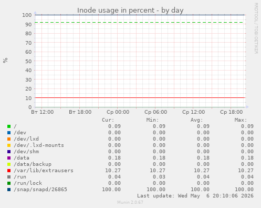Click the dark purple swatch for /dev/shm
The height and width of the screenshot is (208, 261).
coord(9,152)
